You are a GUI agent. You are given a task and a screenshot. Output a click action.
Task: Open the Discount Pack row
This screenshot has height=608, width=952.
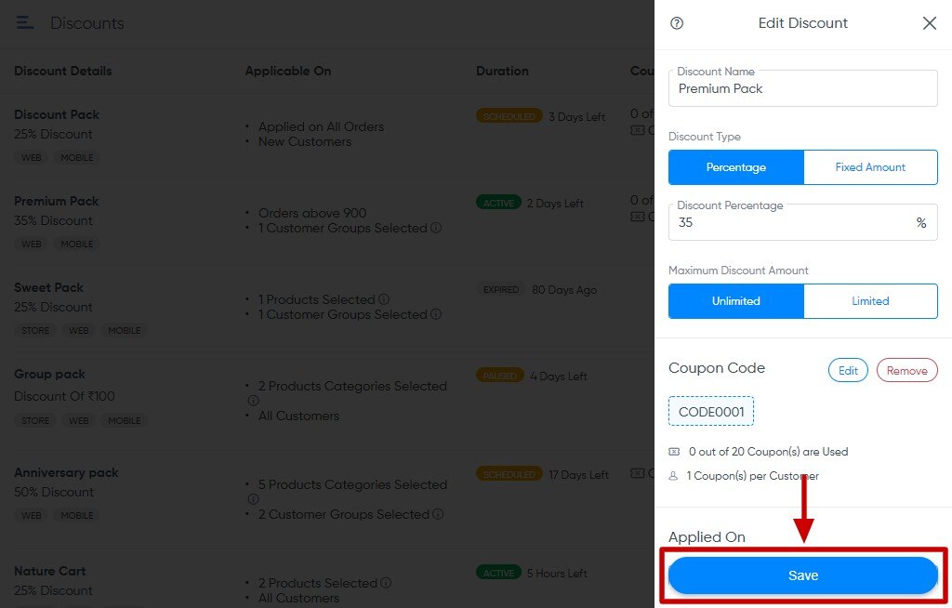(x=57, y=114)
